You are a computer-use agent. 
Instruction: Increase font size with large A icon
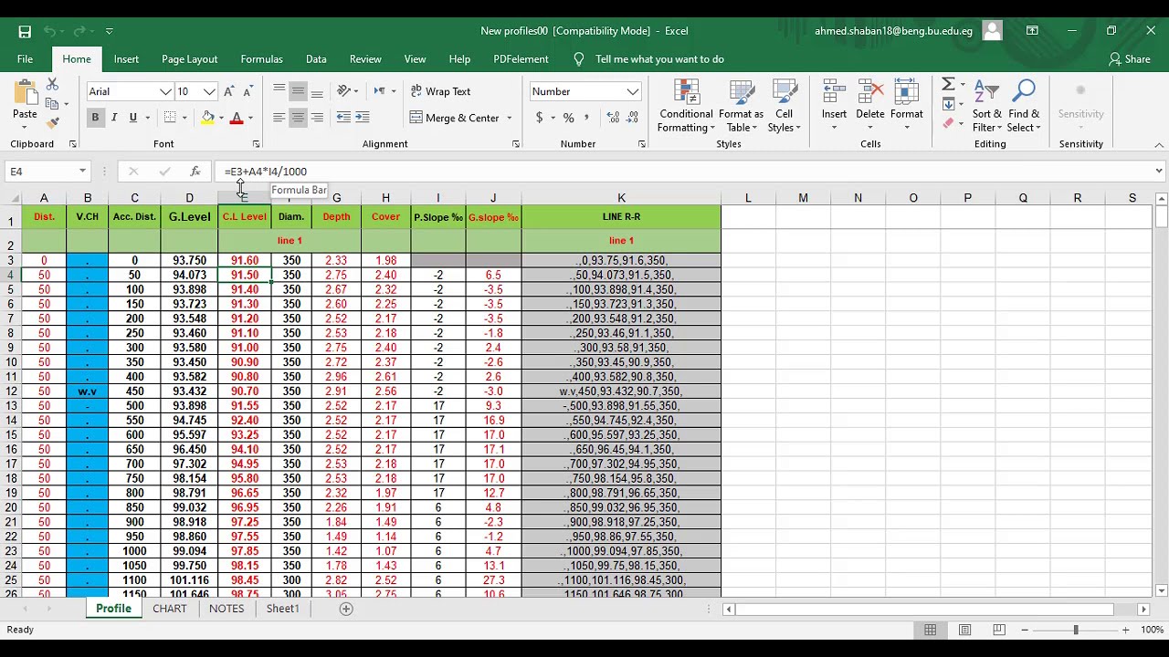(x=228, y=91)
